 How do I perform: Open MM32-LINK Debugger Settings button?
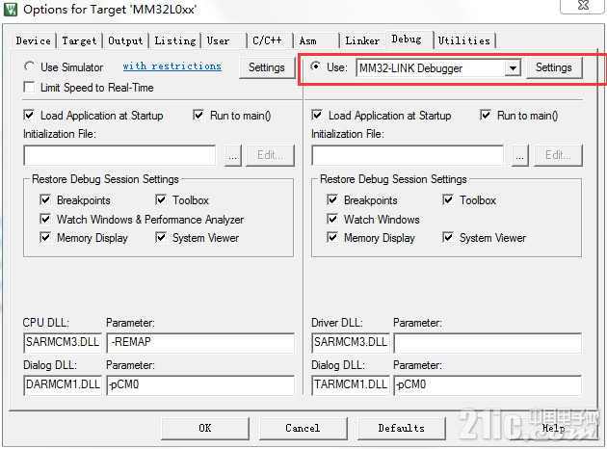pos(554,67)
